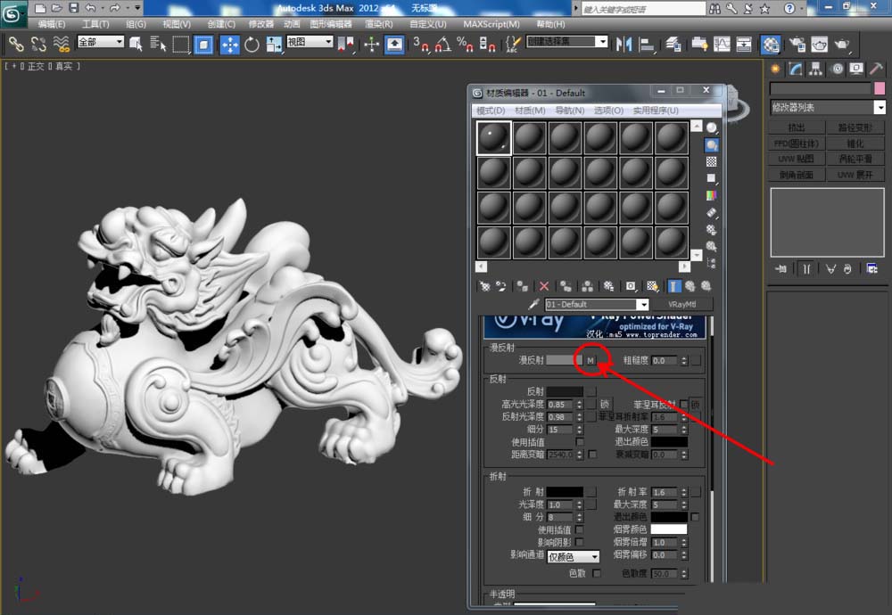Click the 涡轮平滑 modifier button
892x615 pixels.
pos(855,159)
